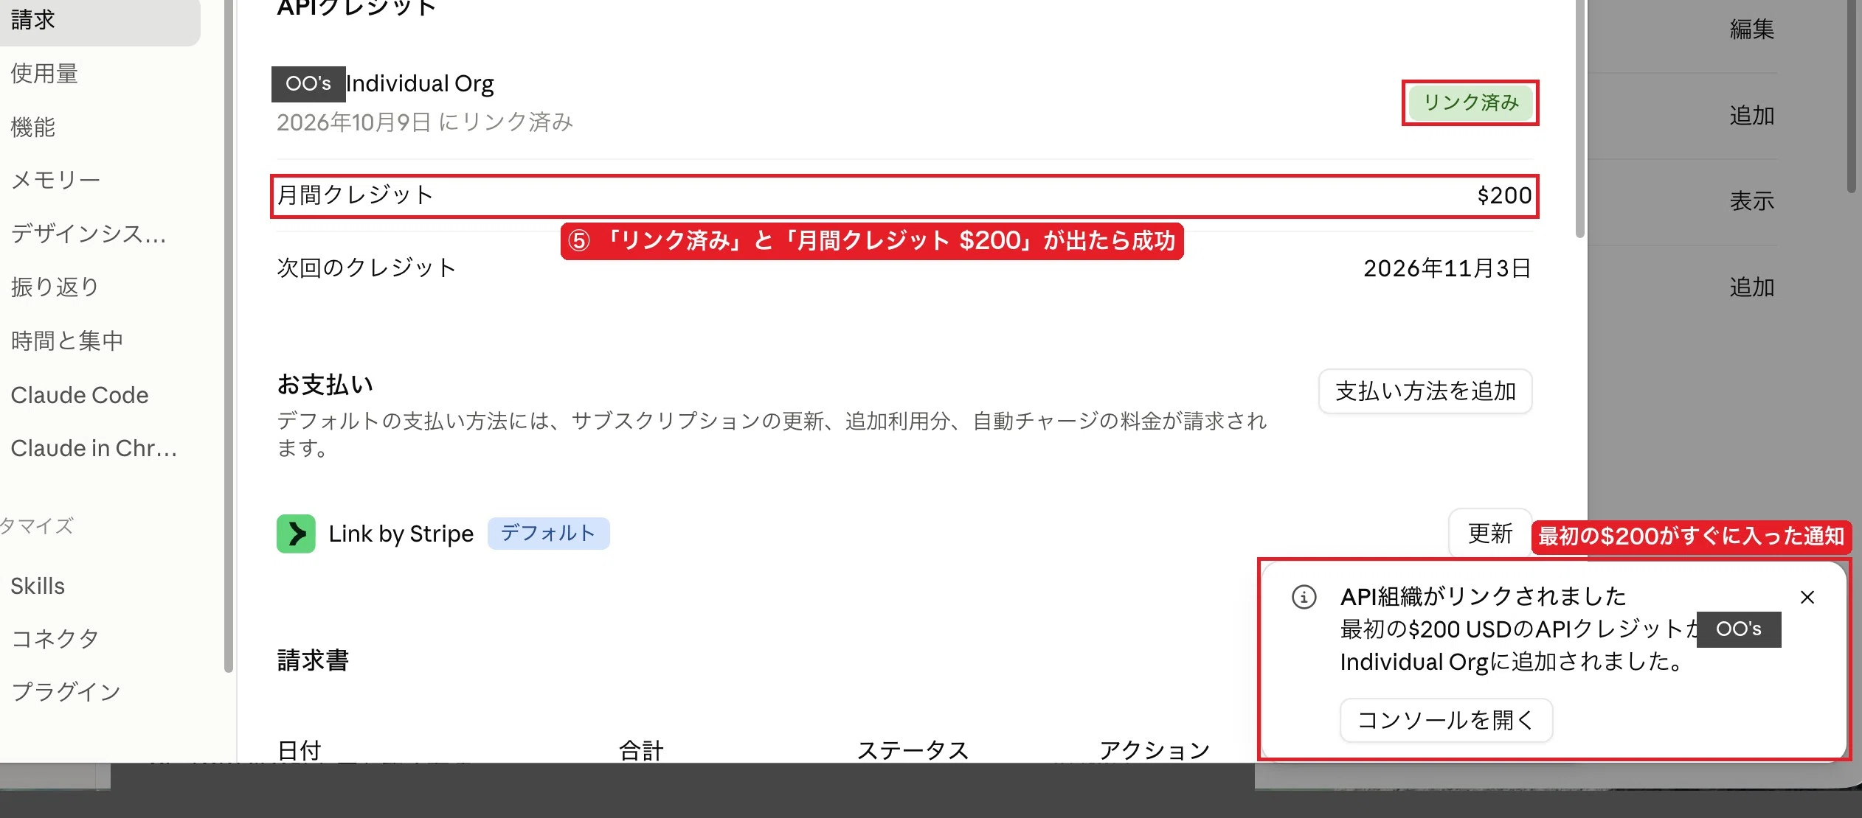This screenshot has width=1862, height=818.
Task: Click the リンク済み status badge
Action: click(x=1470, y=102)
